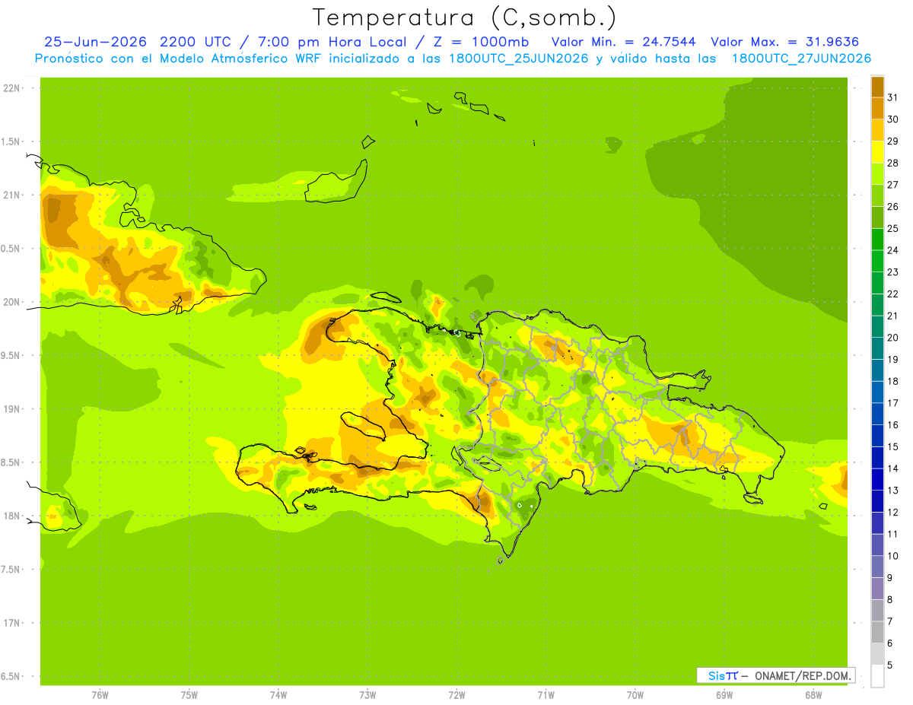Click the '73W' longitude axis label
This screenshot has width=913, height=705.
367,695
